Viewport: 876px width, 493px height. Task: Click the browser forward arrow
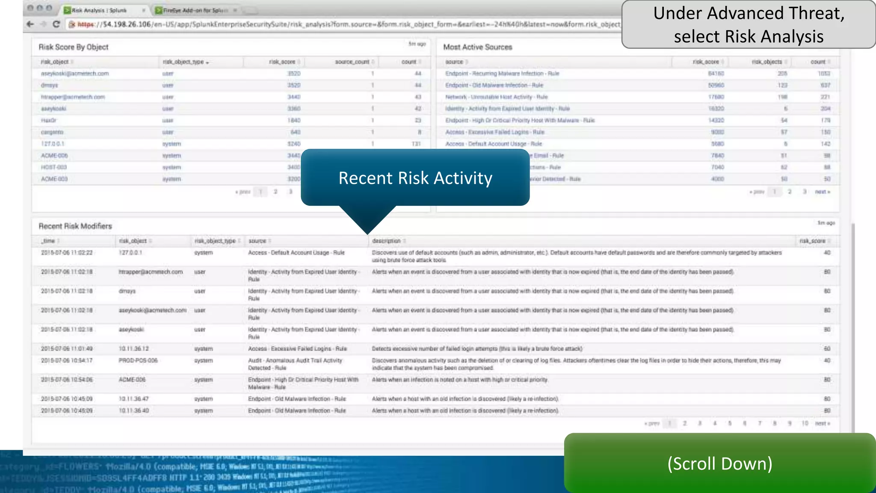pyautogui.click(x=43, y=24)
